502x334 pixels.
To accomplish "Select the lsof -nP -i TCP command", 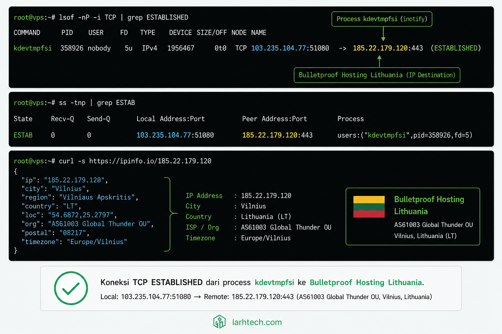I will tap(124, 17).
